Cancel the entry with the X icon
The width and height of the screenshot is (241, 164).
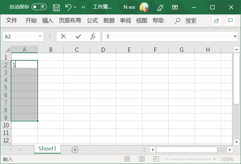(63, 36)
